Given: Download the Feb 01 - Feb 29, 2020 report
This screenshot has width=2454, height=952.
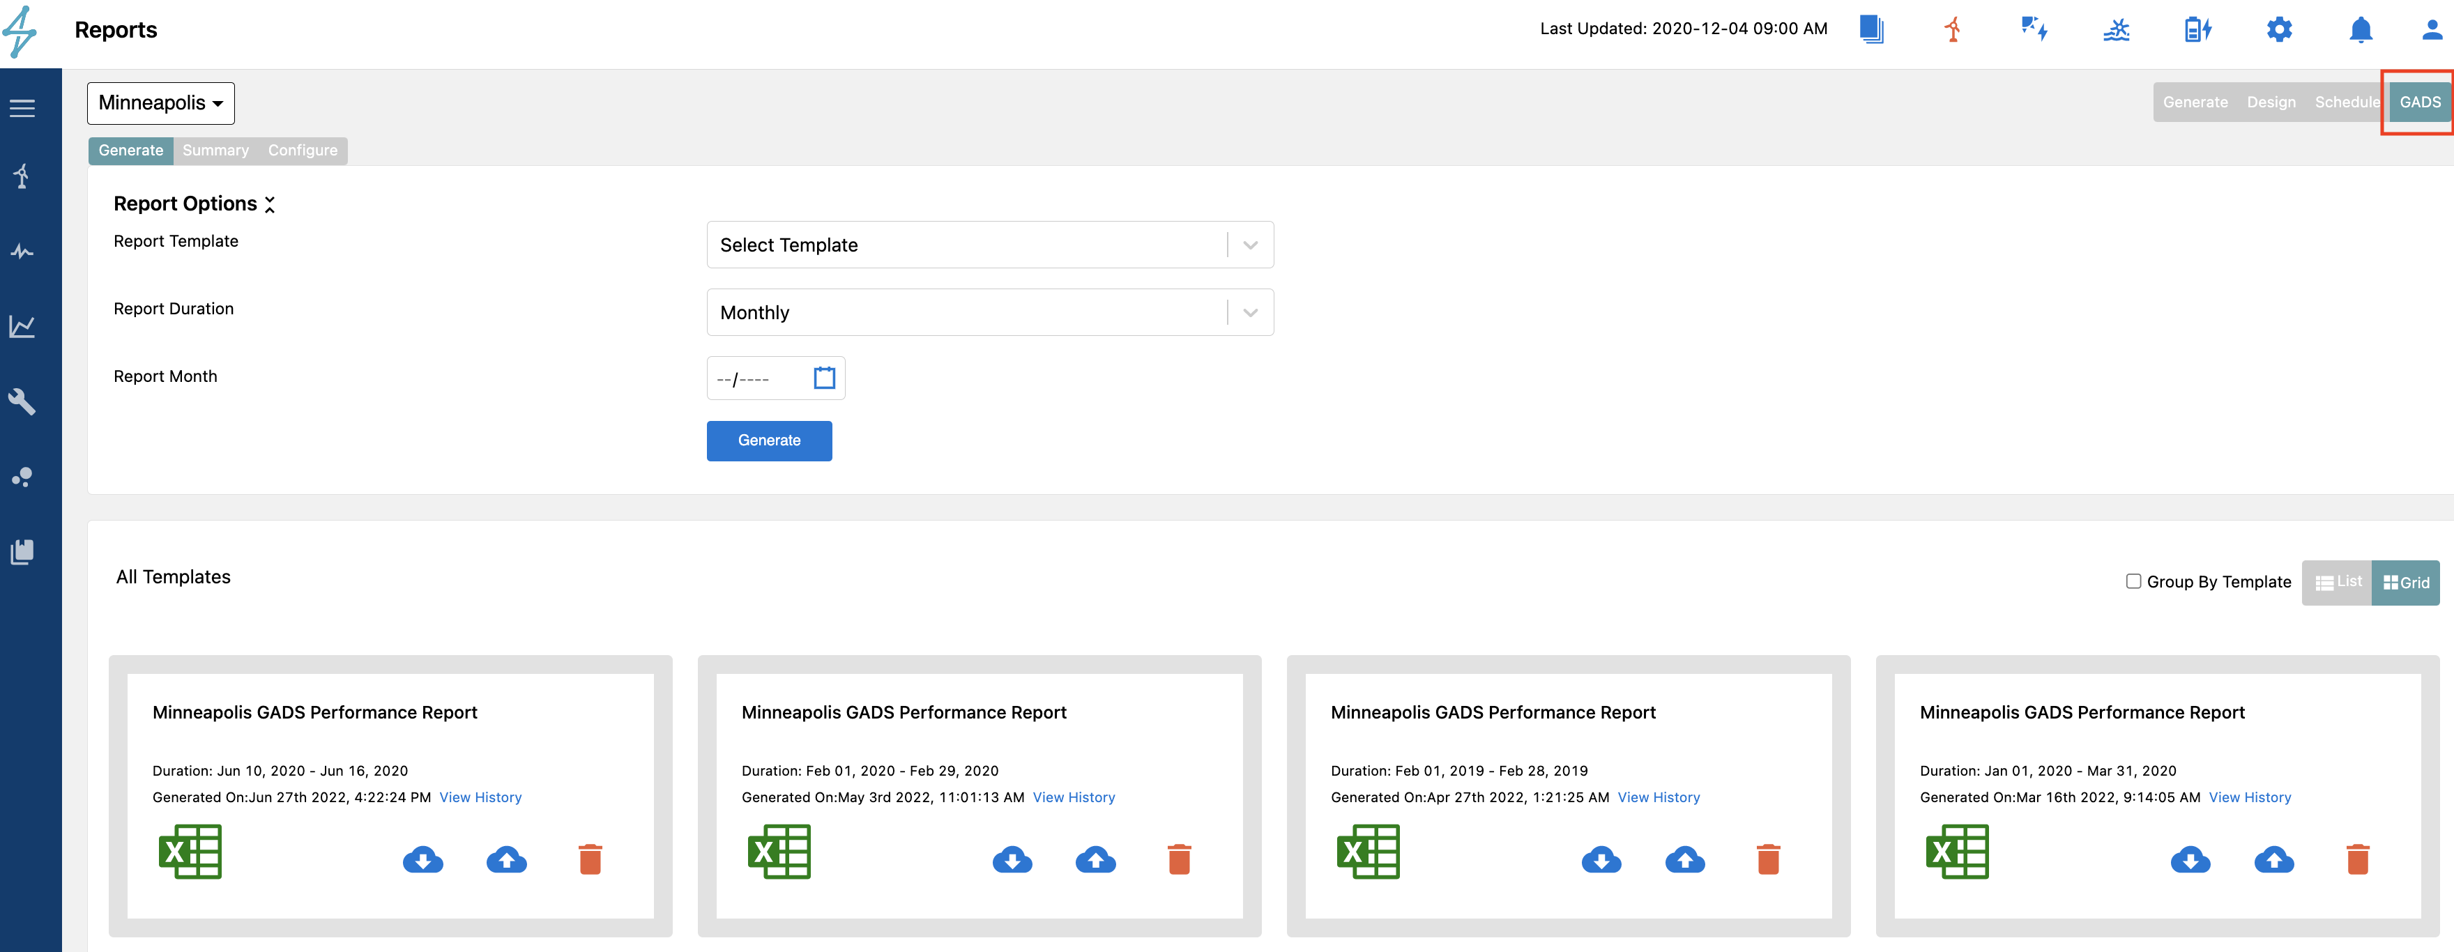Looking at the screenshot, I should pyautogui.click(x=1012, y=859).
